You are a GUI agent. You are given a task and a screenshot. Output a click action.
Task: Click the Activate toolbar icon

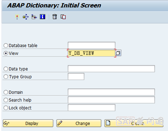tap(26, 17)
